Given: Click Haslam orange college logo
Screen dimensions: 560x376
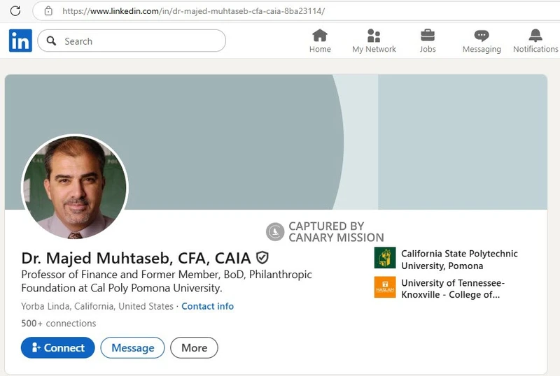Looking at the screenshot, I should (385, 287).
